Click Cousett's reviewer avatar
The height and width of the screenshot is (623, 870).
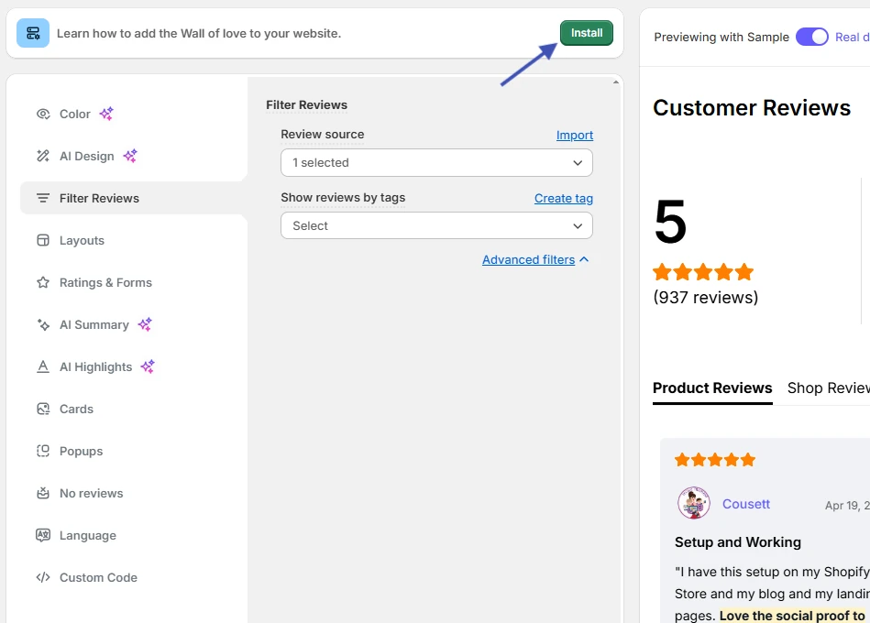coord(694,503)
